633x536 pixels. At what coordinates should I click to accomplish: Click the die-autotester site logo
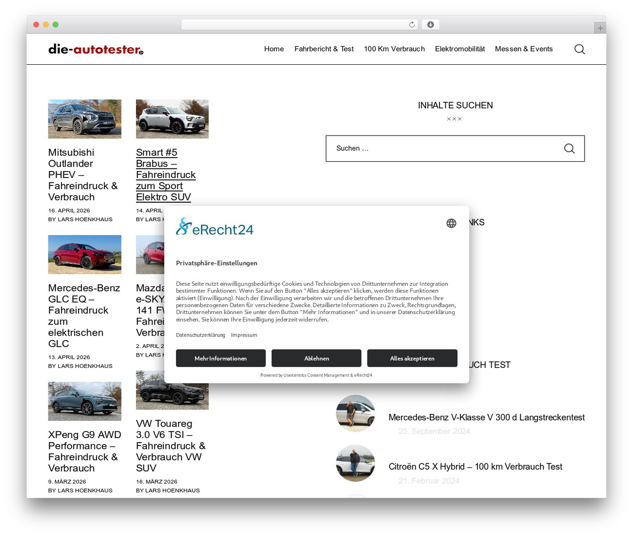(x=96, y=49)
